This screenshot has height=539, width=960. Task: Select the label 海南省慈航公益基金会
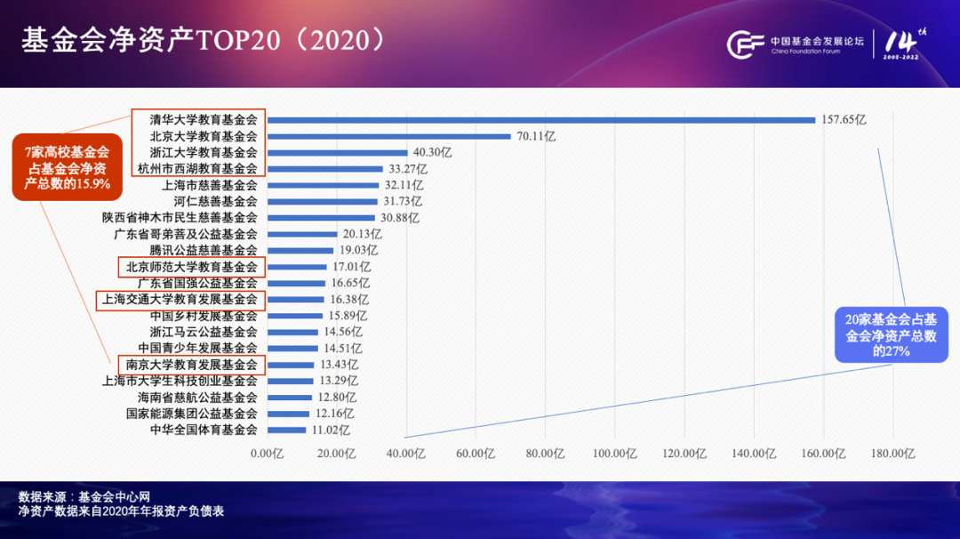(x=197, y=397)
